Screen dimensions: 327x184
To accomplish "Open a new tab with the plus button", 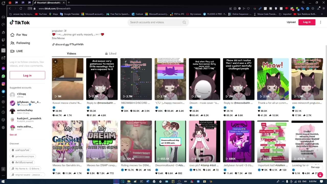I will pyautogui.click(x=69, y=3).
